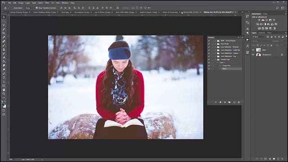The width and height of the screenshot is (288, 162).
Task: Toggle checkmark for Save Photo action set
Action: pyautogui.click(x=209, y=44)
